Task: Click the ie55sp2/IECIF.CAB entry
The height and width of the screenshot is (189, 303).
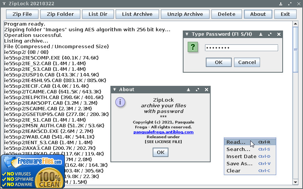Action: click(47, 86)
